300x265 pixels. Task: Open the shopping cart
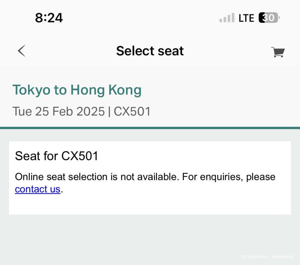pos(278,52)
